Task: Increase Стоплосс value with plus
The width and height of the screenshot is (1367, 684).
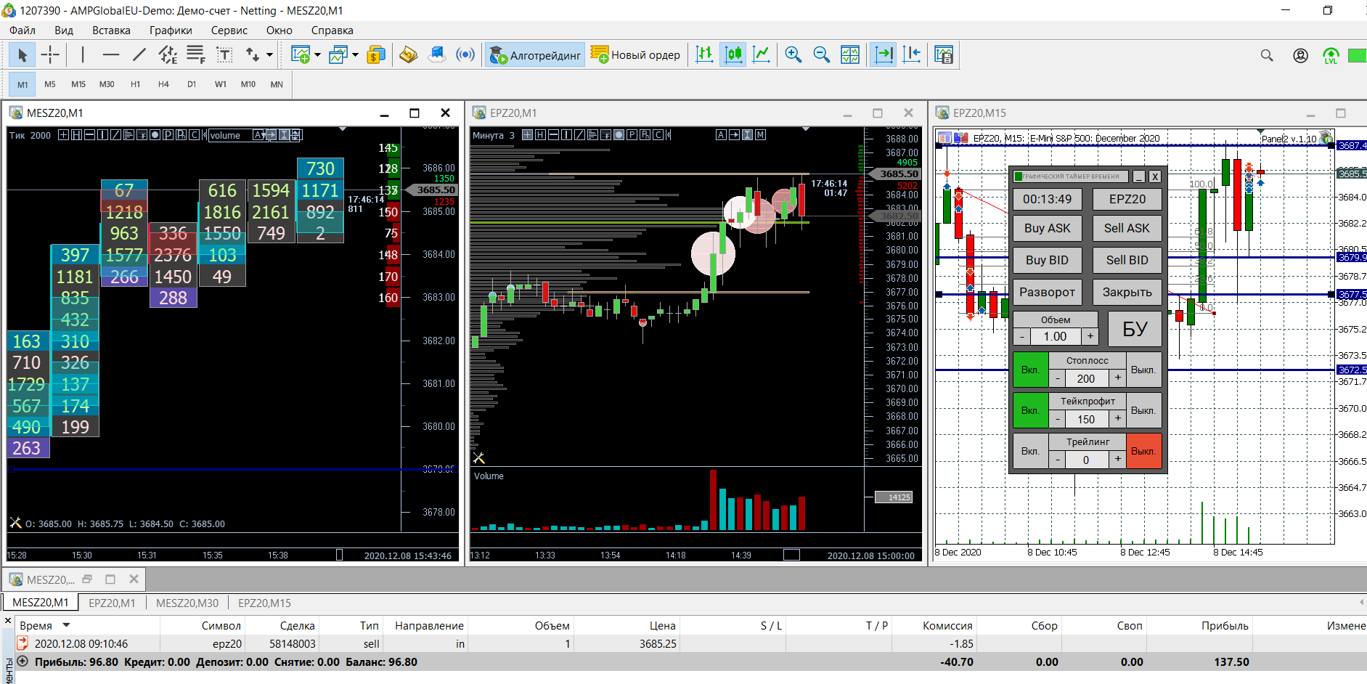Action: pyautogui.click(x=1117, y=378)
